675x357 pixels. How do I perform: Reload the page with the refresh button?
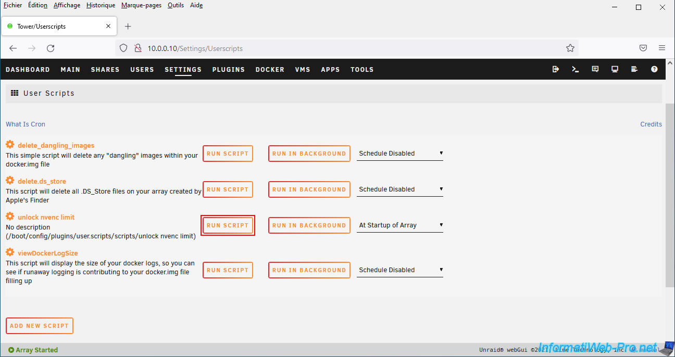(x=51, y=48)
